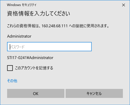
Task: Select the STI17-0241¥Administrator text
Action: (x=30, y=58)
